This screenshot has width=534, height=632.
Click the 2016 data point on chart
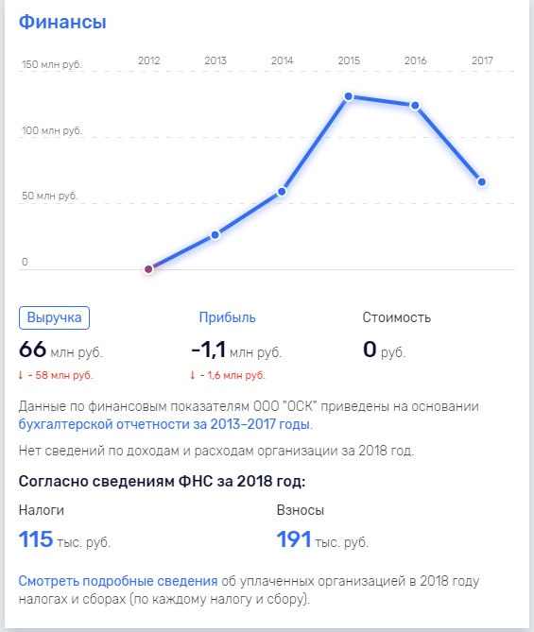(415, 106)
